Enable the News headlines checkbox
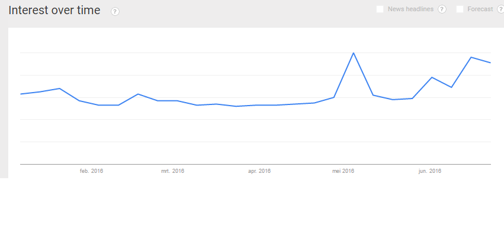Image resolution: width=504 pixels, height=236 pixels. [x=380, y=9]
